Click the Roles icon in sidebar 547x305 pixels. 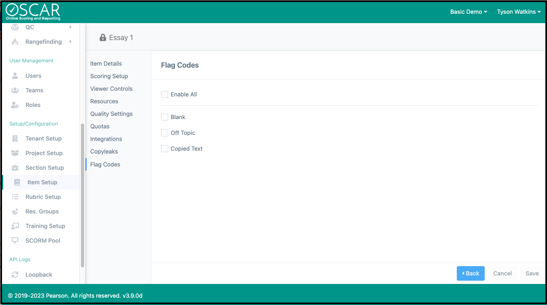pos(15,105)
